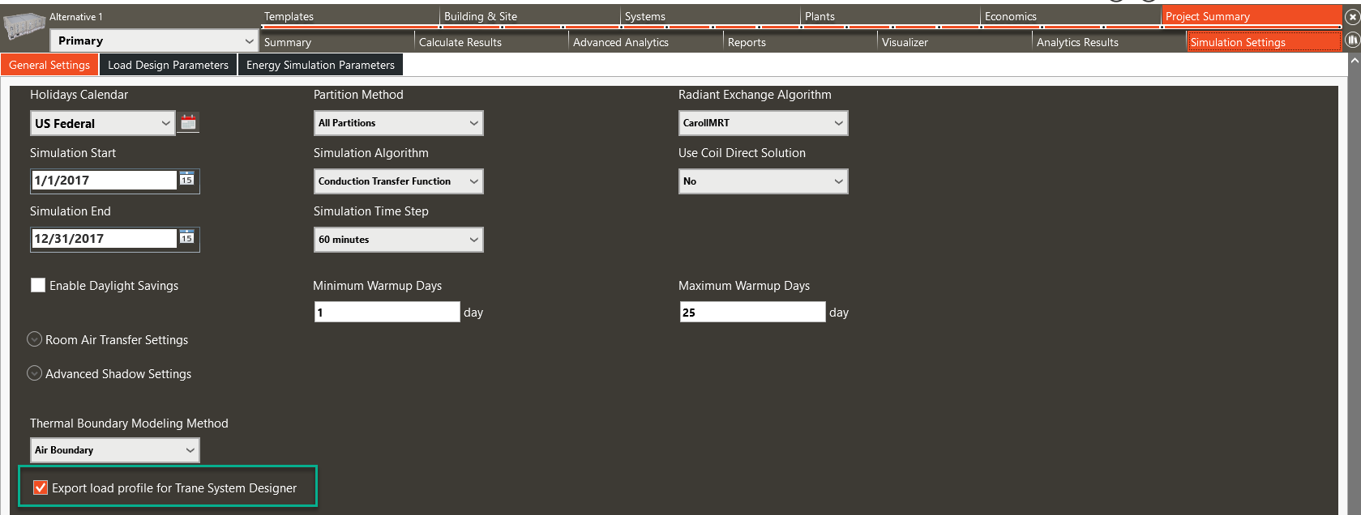This screenshot has width=1361, height=515.
Task: Open the Simulation Start date picker
Action: point(187,179)
